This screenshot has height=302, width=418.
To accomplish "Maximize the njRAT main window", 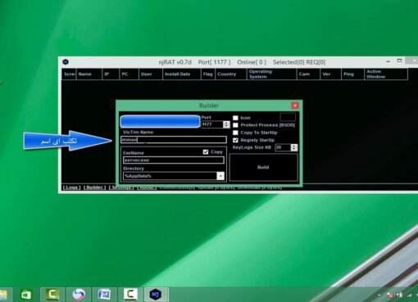I will click(x=399, y=61).
